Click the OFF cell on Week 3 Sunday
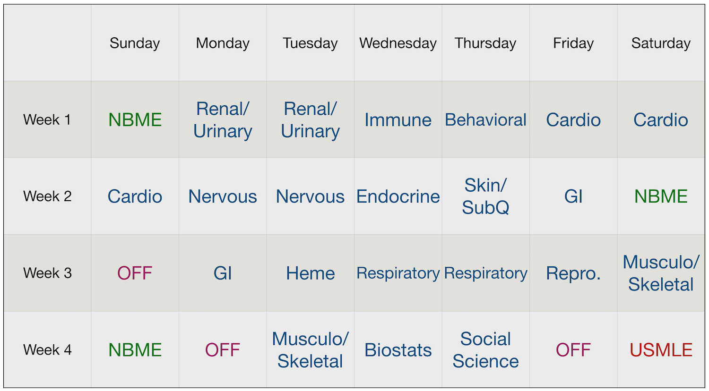This screenshot has width=709, height=391. click(135, 273)
